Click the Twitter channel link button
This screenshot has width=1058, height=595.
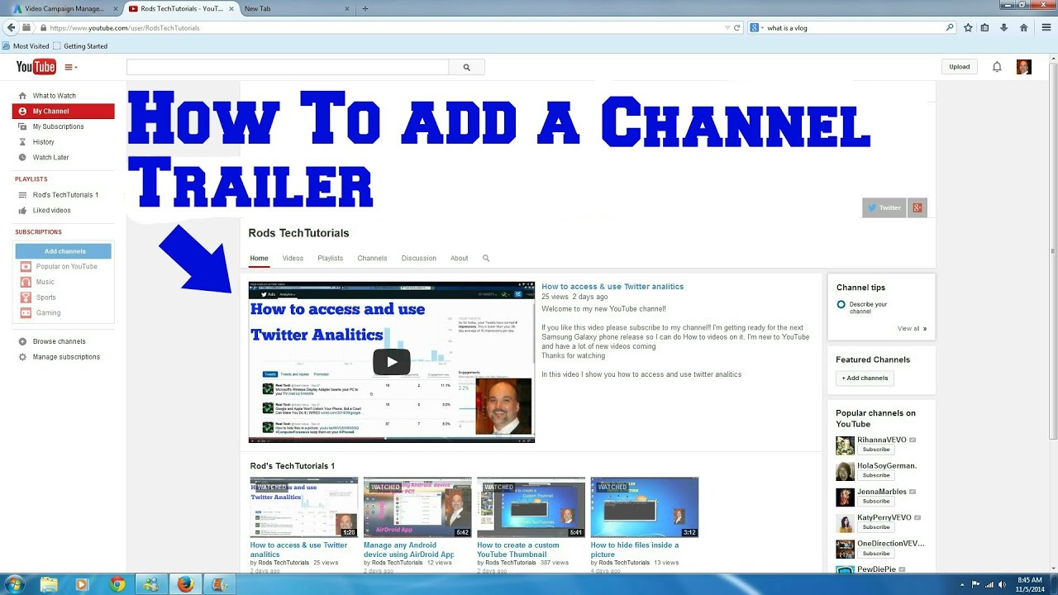click(x=884, y=207)
